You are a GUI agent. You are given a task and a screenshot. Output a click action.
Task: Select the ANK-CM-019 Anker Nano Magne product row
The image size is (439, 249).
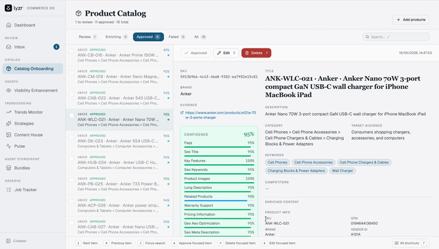pos(119,77)
